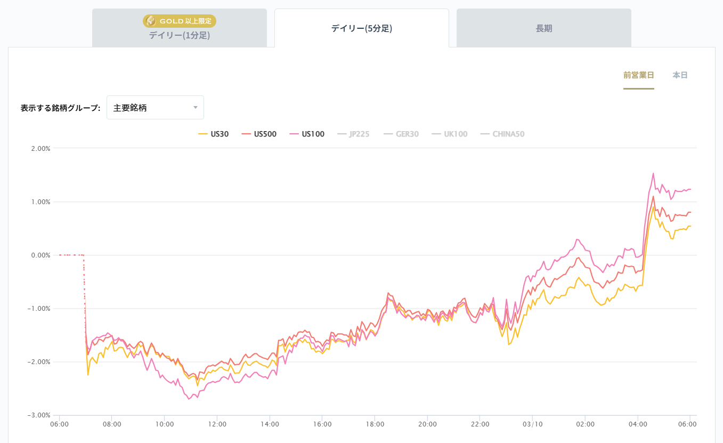Switch chart to 本日

[x=680, y=75]
